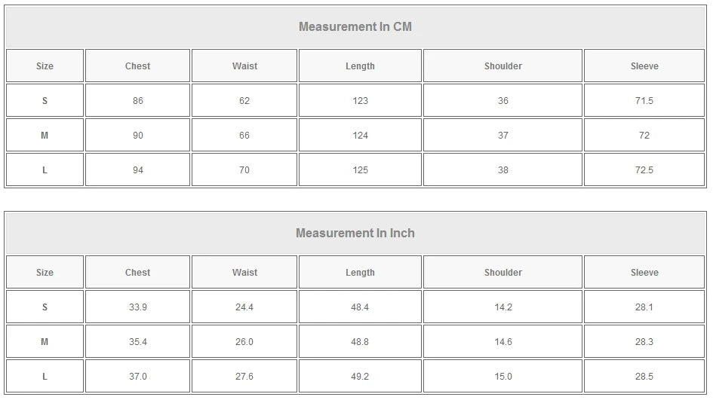Image resolution: width=713 pixels, height=400 pixels.
Task: Select the Length header in the CM table
Action: [360, 66]
